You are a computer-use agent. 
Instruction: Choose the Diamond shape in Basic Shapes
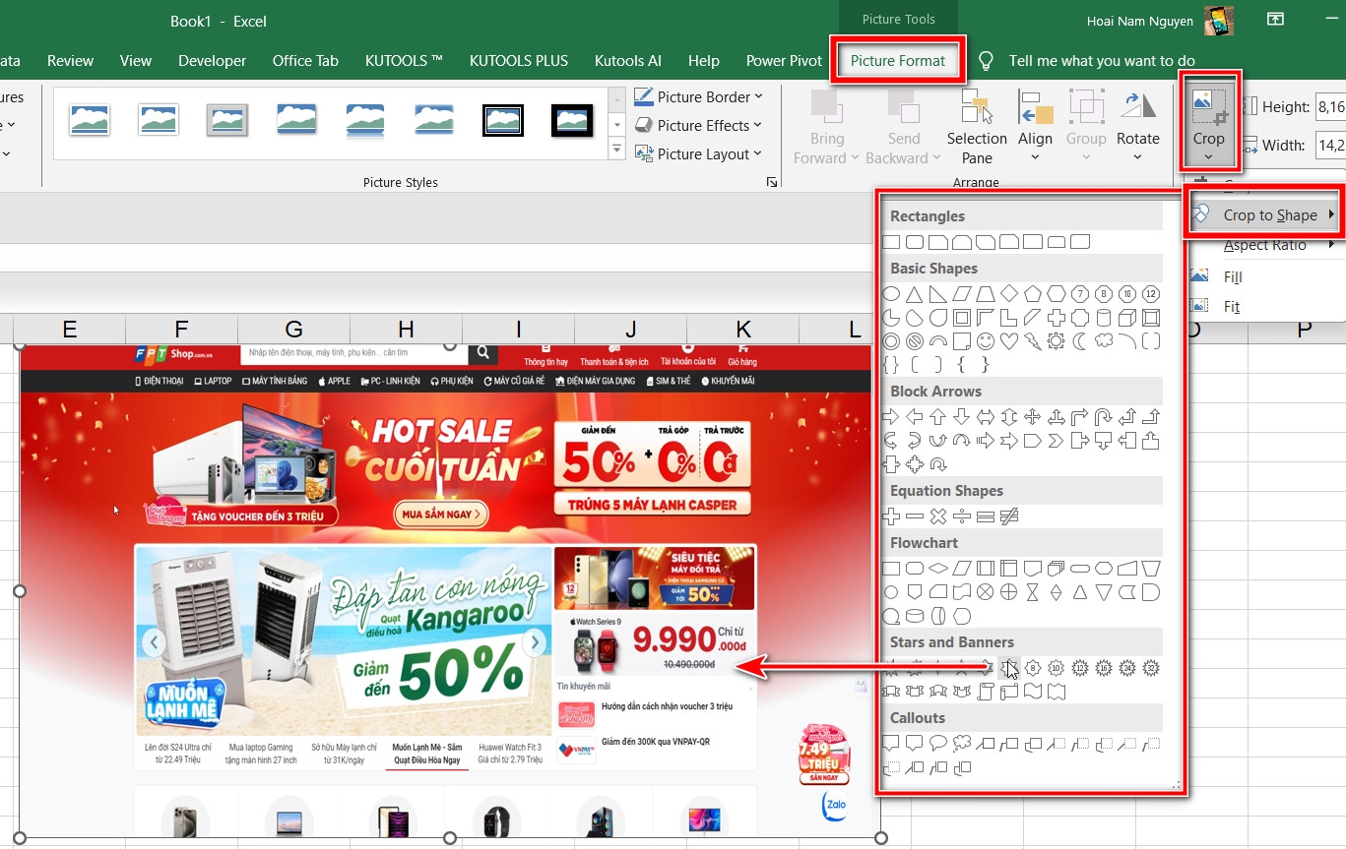tap(1009, 293)
